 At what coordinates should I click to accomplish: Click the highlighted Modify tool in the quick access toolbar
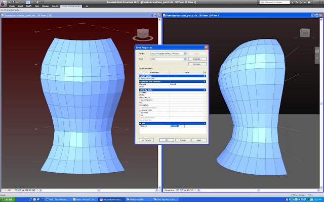[x=28, y=2]
